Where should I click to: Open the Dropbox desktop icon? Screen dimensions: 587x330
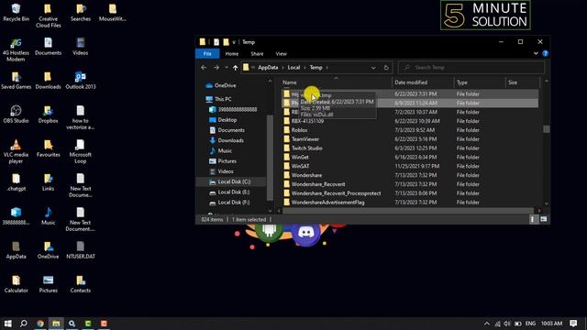48,115
